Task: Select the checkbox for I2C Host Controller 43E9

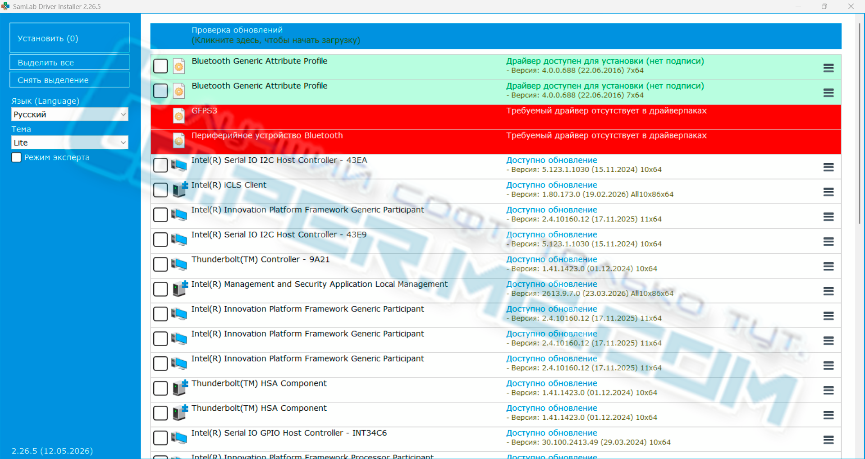Action: tap(160, 240)
